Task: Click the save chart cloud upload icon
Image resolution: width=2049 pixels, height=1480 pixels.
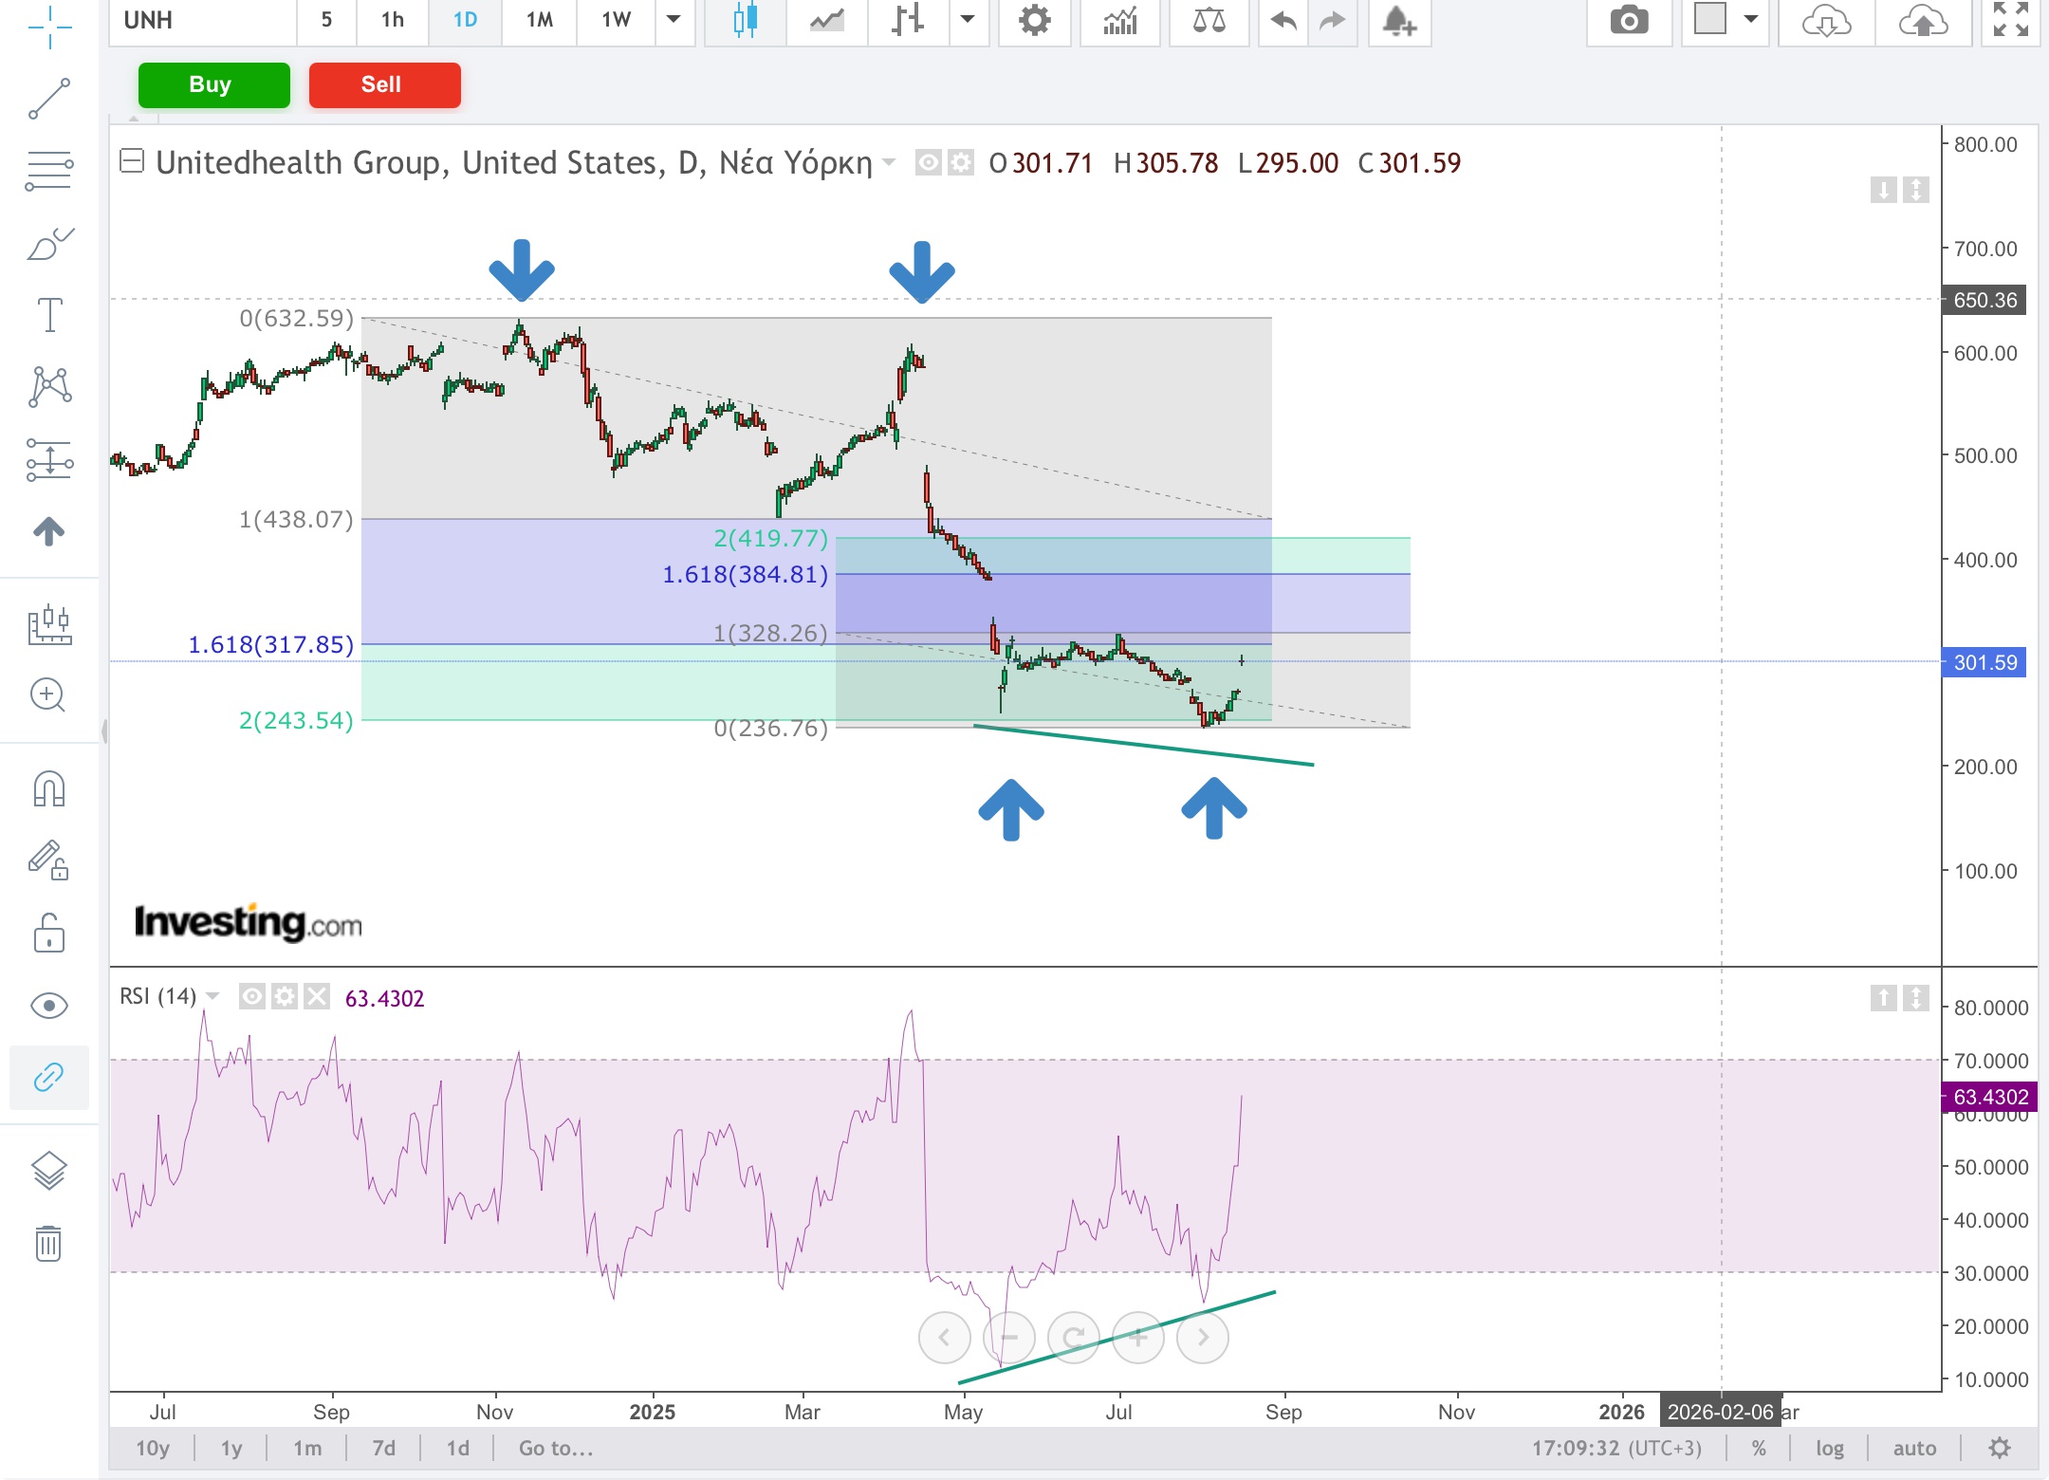Action: click(x=1923, y=20)
